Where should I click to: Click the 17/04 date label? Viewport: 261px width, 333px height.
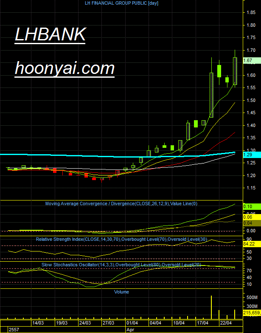tap(202, 323)
